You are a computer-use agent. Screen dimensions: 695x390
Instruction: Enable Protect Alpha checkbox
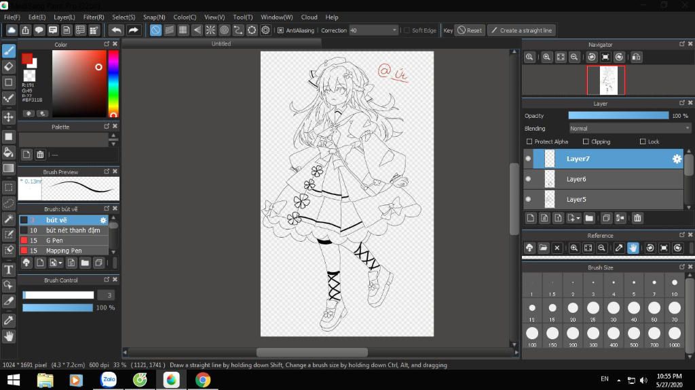click(529, 142)
